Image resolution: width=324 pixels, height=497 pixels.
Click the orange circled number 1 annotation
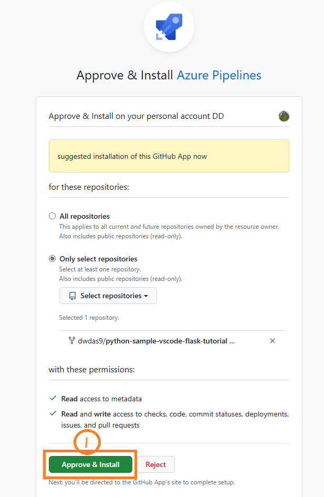(87, 442)
